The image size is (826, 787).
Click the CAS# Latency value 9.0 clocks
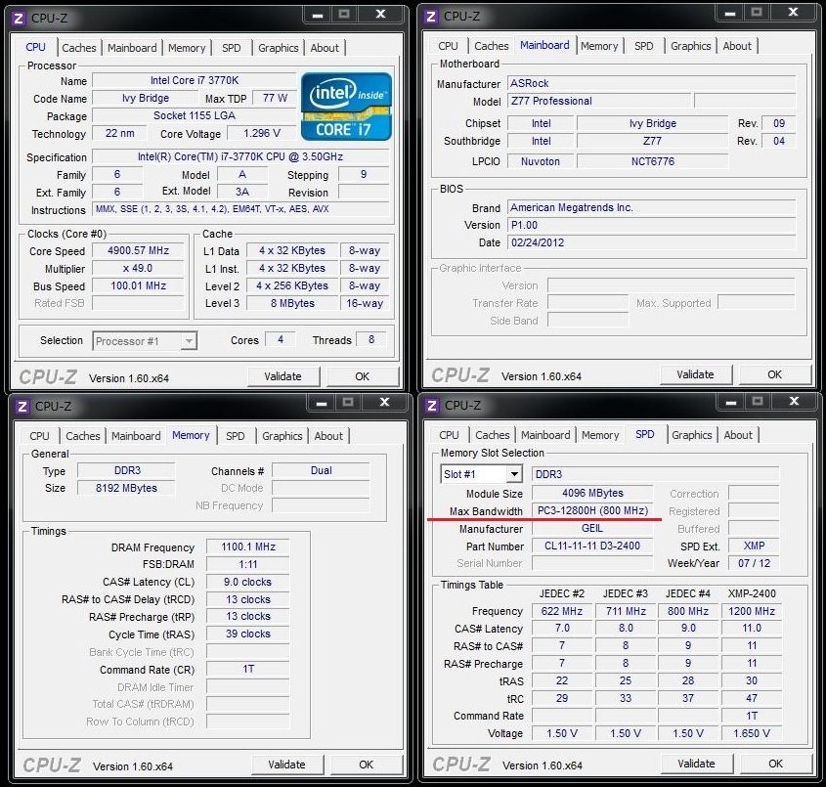[248, 582]
